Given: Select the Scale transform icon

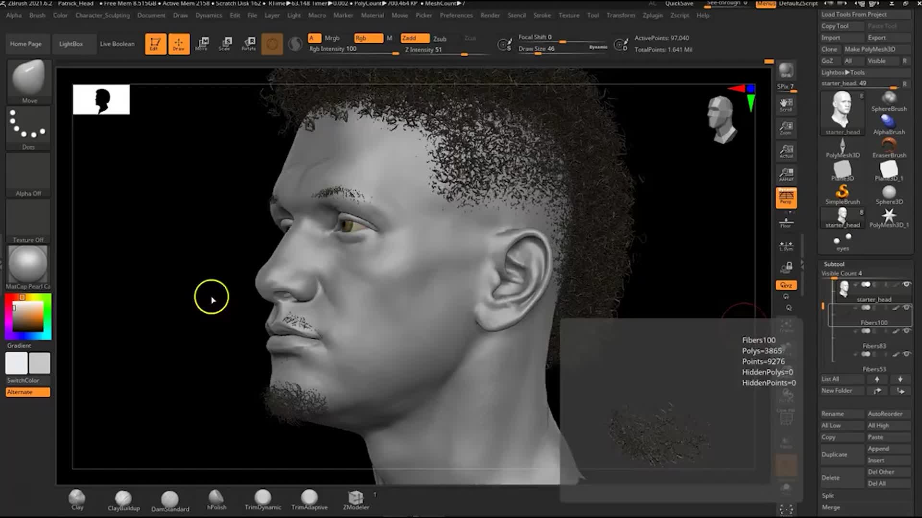Looking at the screenshot, I should (x=225, y=44).
